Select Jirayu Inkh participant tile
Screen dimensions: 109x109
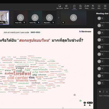point(20,17)
